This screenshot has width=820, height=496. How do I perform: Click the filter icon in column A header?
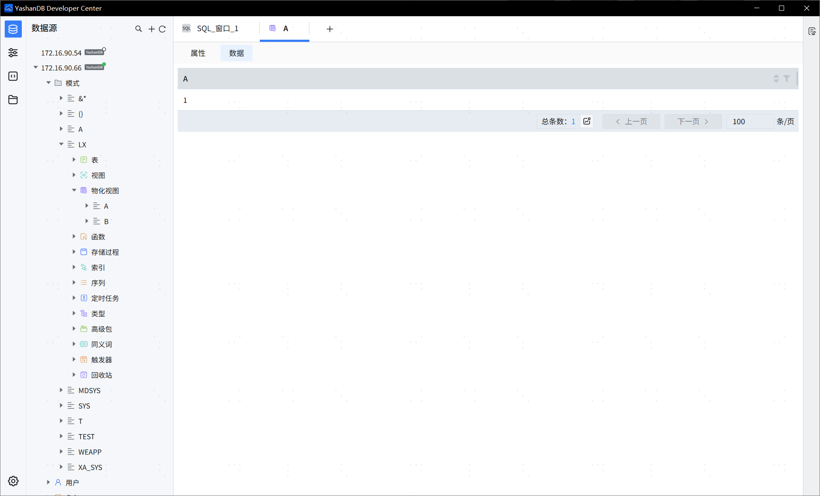787,79
